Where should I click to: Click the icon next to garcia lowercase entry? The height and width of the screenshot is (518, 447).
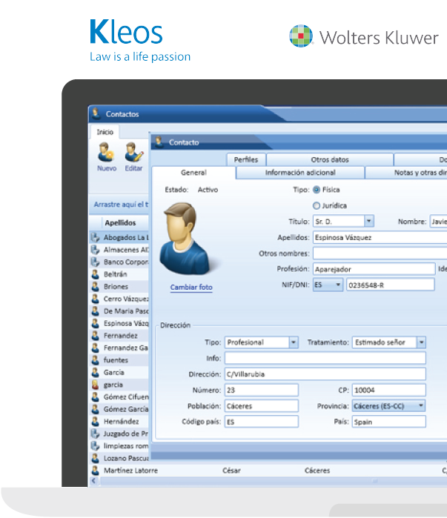click(95, 385)
